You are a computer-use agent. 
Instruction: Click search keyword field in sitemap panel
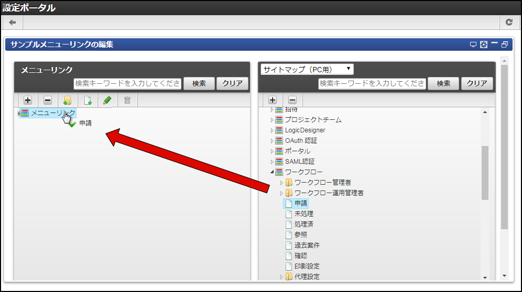372,84
